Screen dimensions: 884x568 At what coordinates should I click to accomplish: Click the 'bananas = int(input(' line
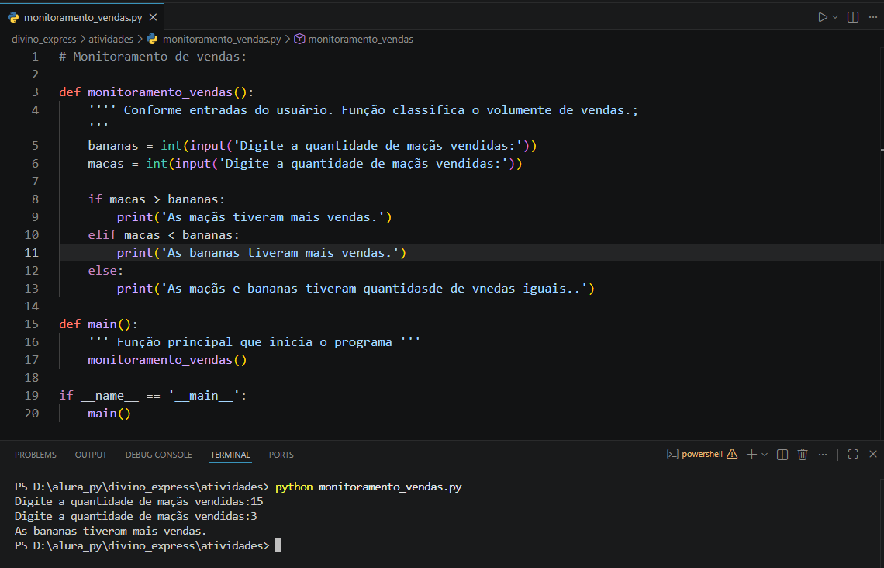click(x=313, y=146)
